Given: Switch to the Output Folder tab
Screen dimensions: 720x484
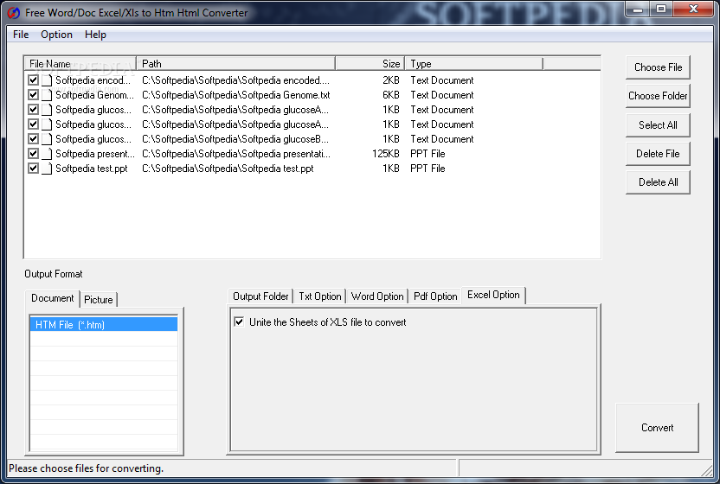Looking at the screenshot, I should (x=260, y=296).
